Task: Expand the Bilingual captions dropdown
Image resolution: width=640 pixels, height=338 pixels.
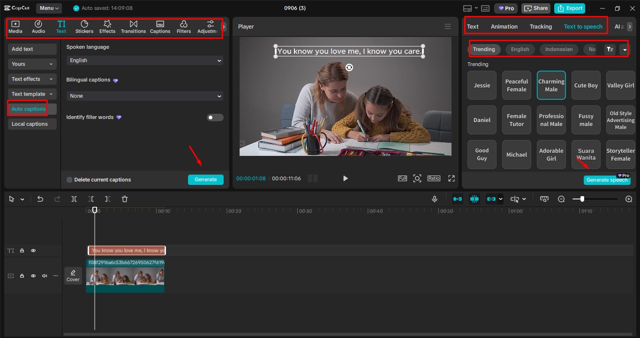Action: (x=144, y=96)
